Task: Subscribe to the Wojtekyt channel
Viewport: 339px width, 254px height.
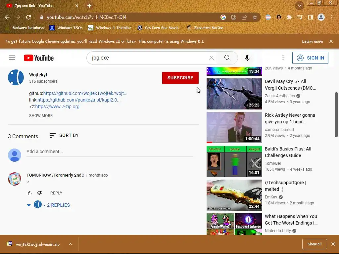Action: click(x=180, y=78)
